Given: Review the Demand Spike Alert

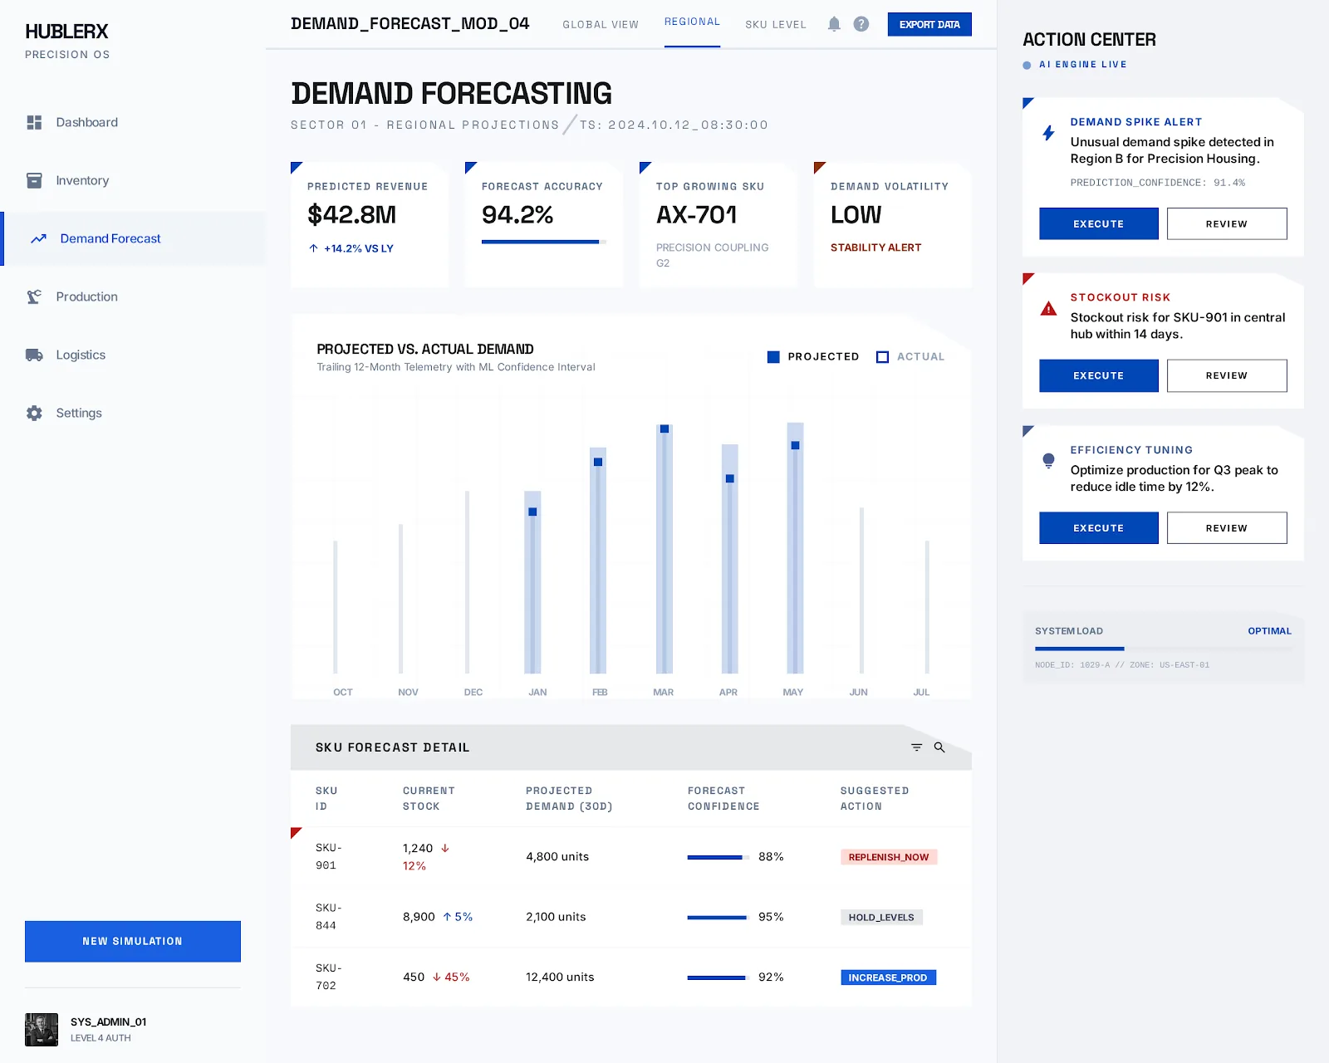Looking at the screenshot, I should [x=1227, y=224].
